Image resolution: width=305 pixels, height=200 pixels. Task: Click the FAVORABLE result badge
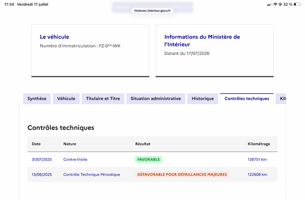click(x=149, y=159)
